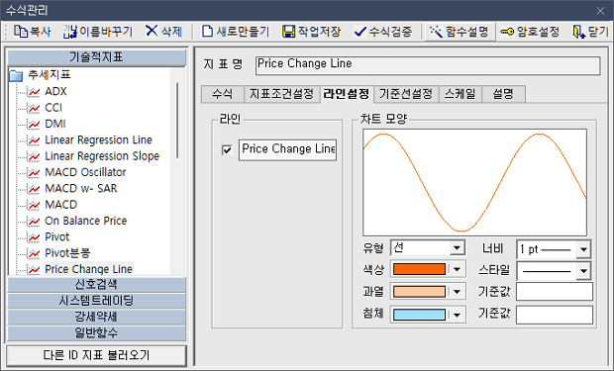Image resolution: width=614 pixels, height=371 pixels.
Task: Switch to the 기준선설정 tab
Action: (406, 94)
